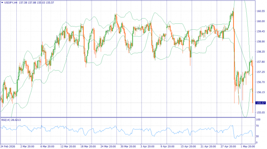Image resolution: width=267 pixels, height=149 pixels.
Task: Click the USDJPY,H4 chart title text
Action: click(x=10, y=3)
